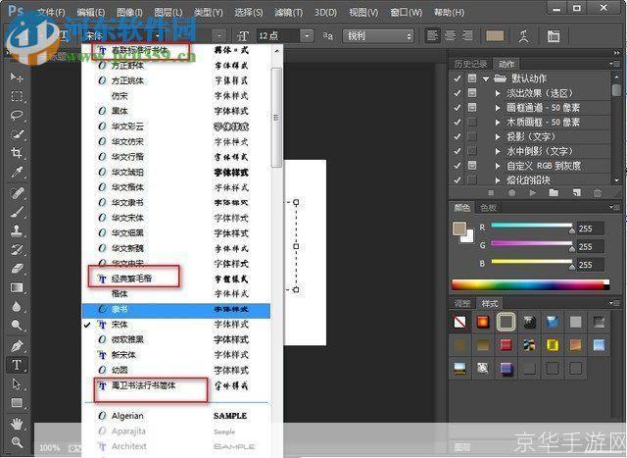Expand the 水中倒影（文字） action
This screenshot has height=458, width=627.
[x=498, y=151]
